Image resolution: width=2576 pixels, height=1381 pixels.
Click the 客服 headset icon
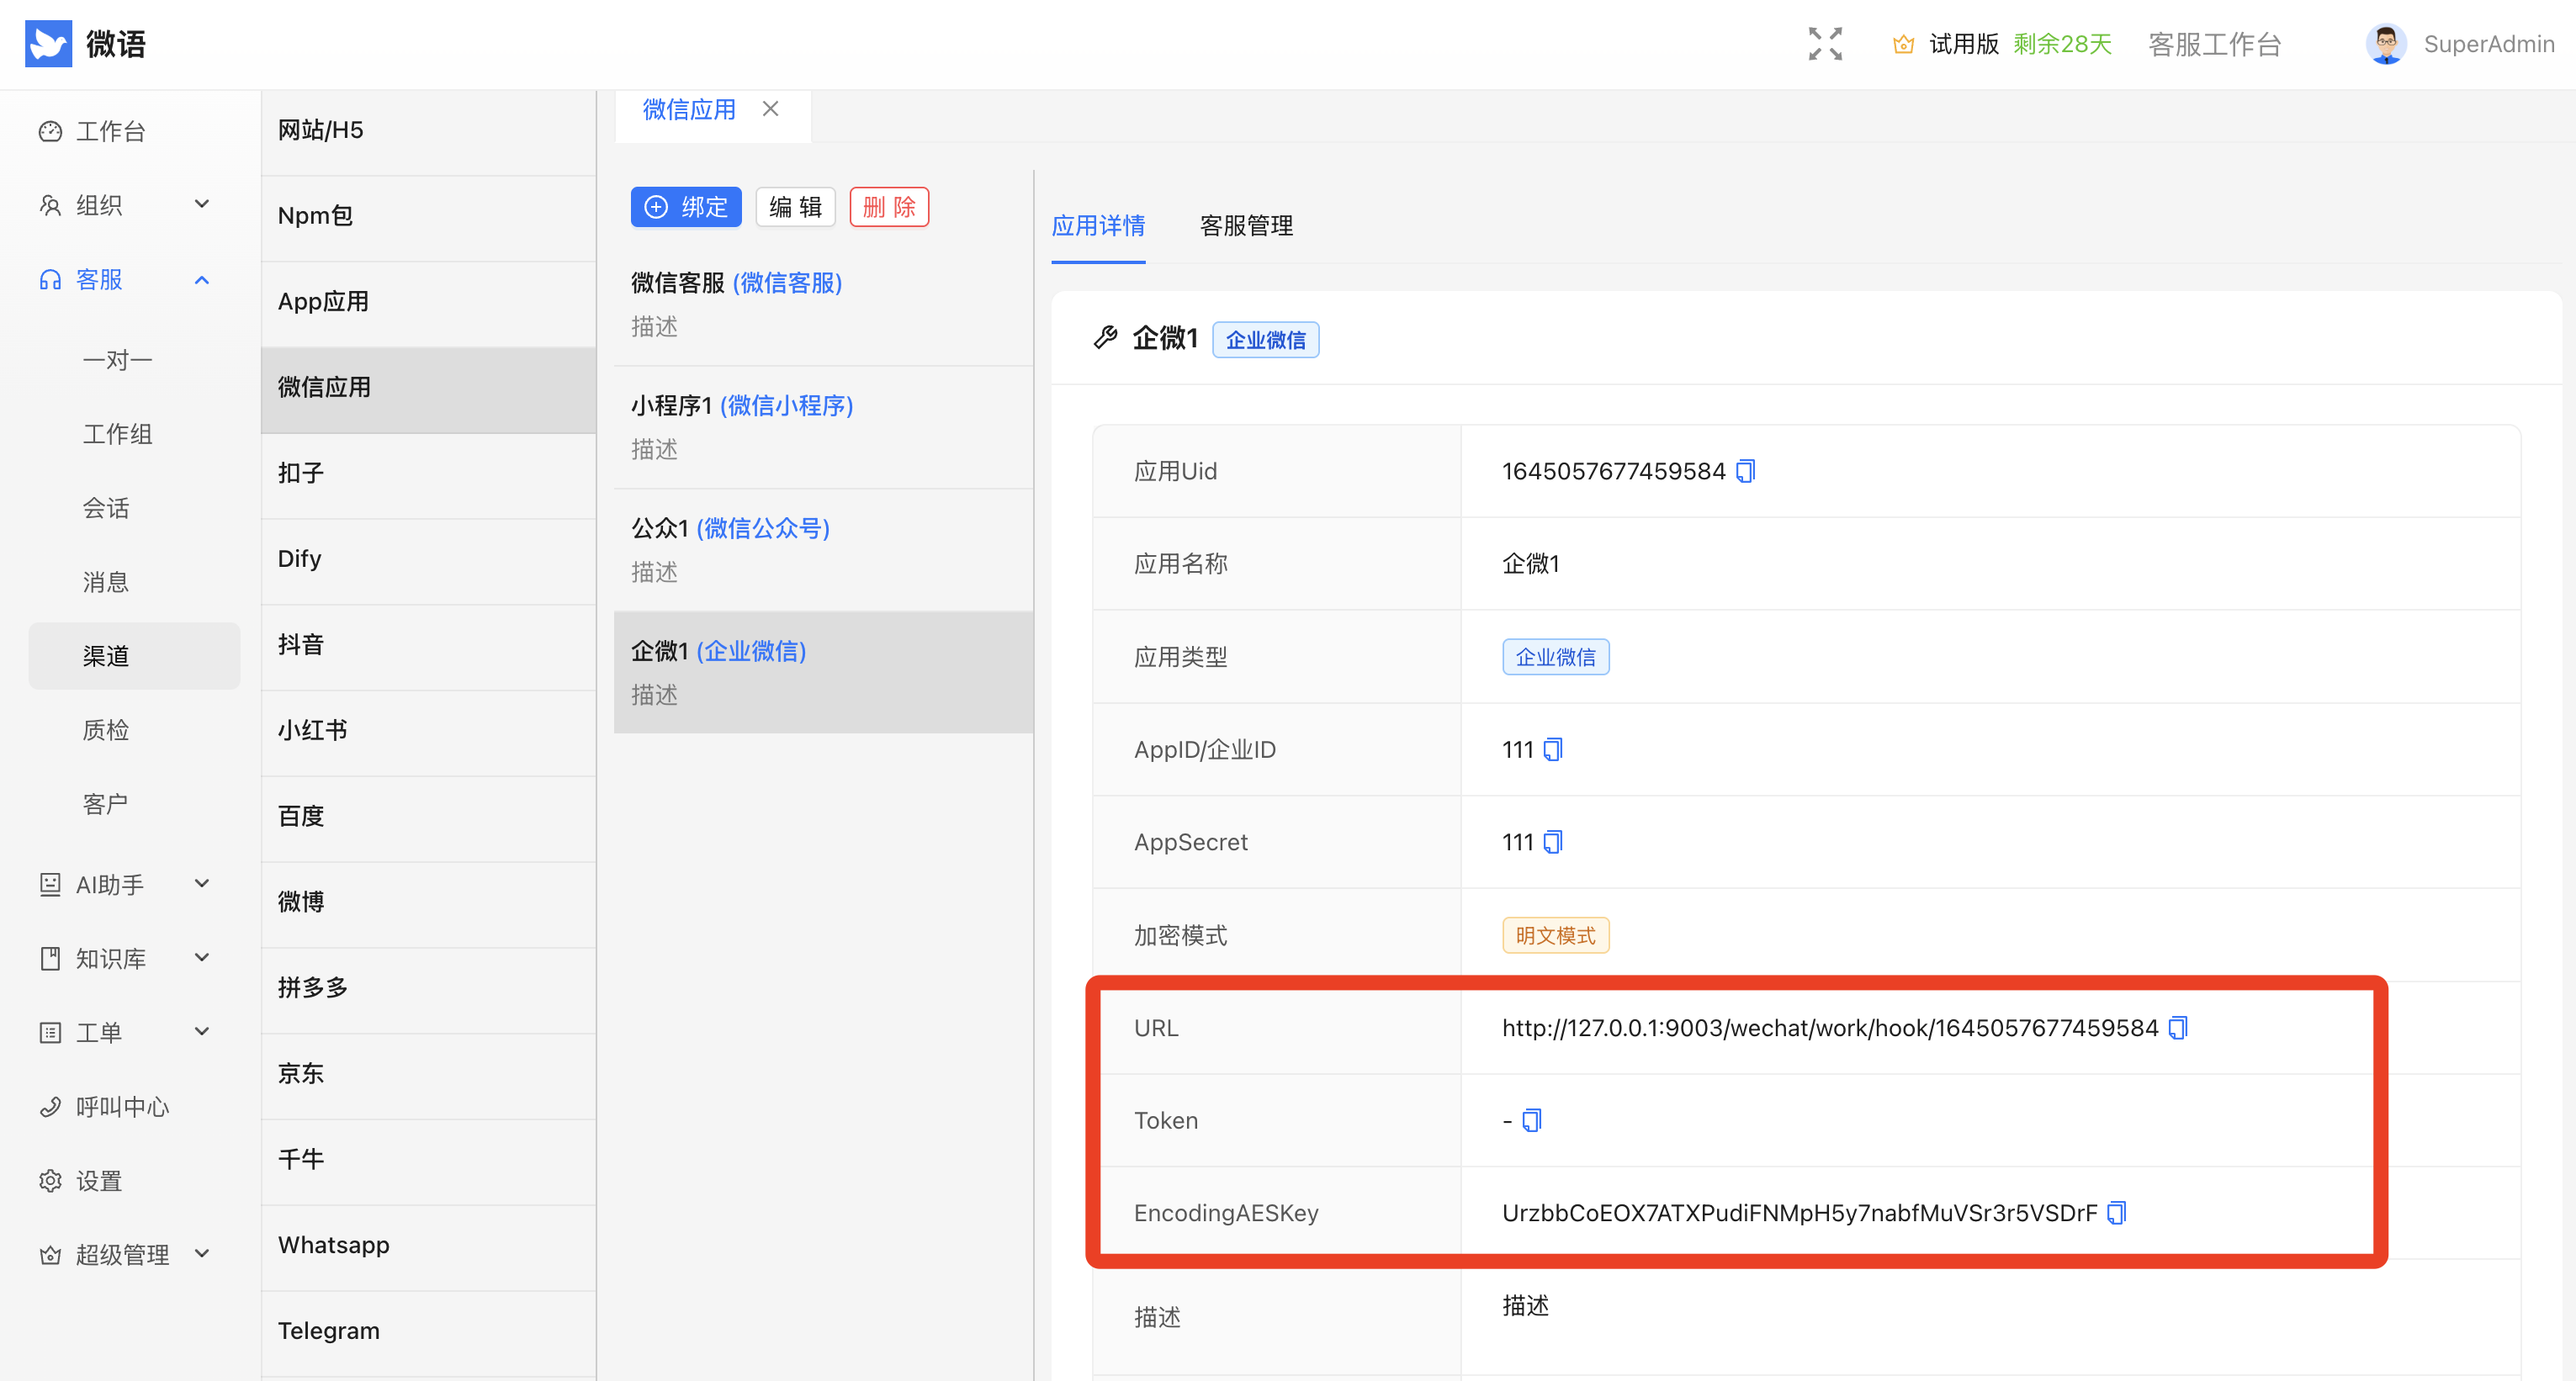click(50, 279)
